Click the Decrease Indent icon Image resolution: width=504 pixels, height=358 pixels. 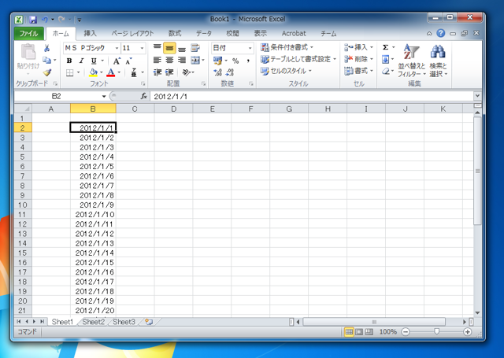(x=157, y=72)
